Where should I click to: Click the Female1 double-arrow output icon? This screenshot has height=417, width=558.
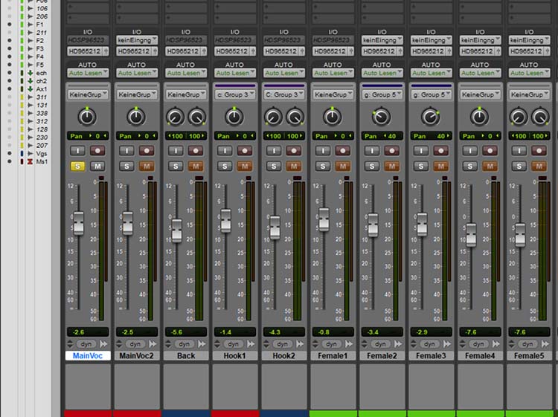coord(349,344)
